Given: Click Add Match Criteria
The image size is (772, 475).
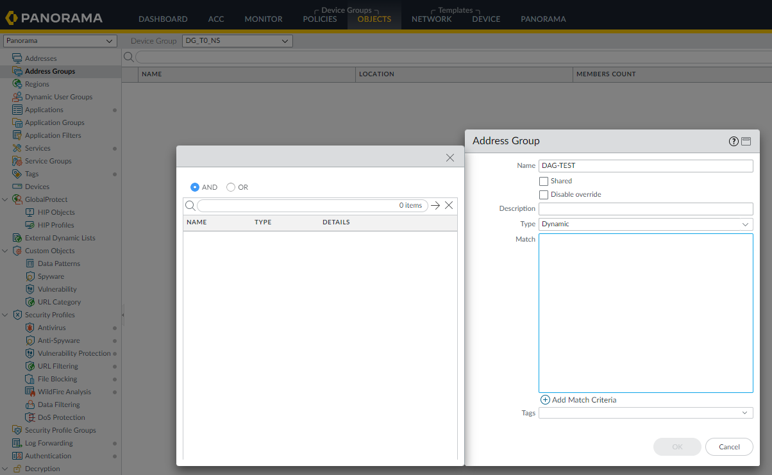Looking at the screenshot, I should point(578,399).
